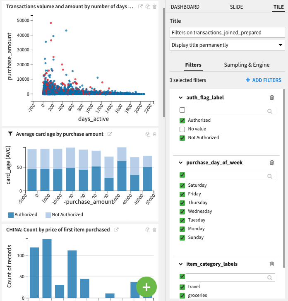Open the Sampling & Engine tab

pyautogui.click(x=247, y=65)
